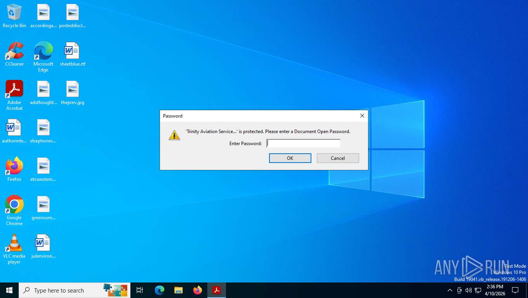Image resolution: width=528 pixels, height=298 pixels.
Task: Focus the Enter Password field
Action: (303, 144)
